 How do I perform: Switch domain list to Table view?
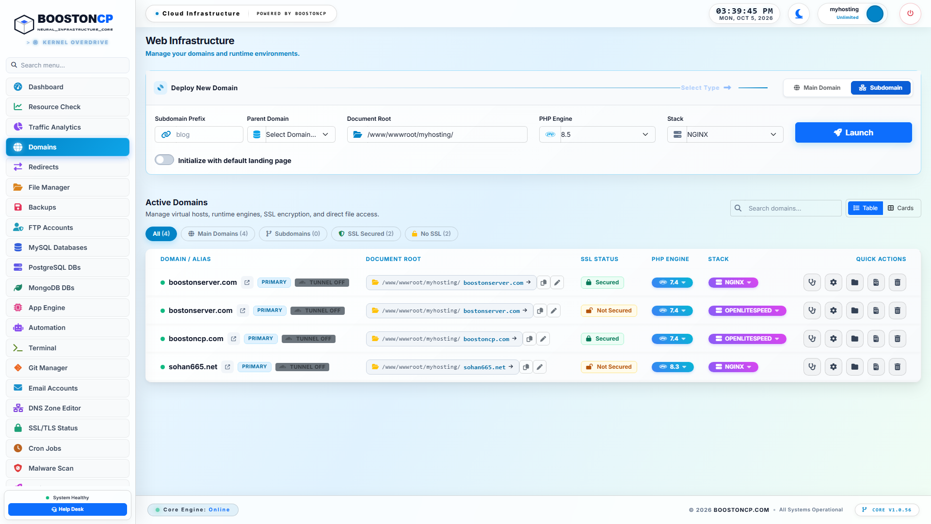pos(866,208)
